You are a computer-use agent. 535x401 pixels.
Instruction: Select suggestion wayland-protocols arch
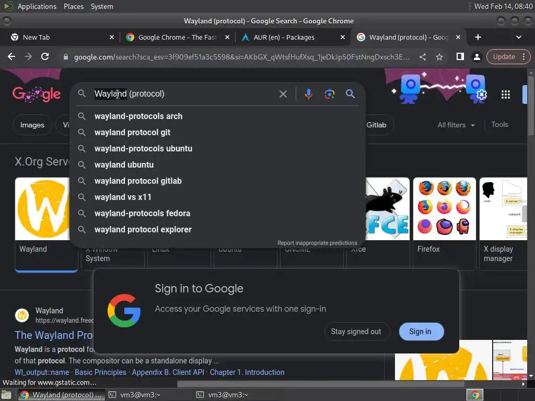(x=218, y=116)
